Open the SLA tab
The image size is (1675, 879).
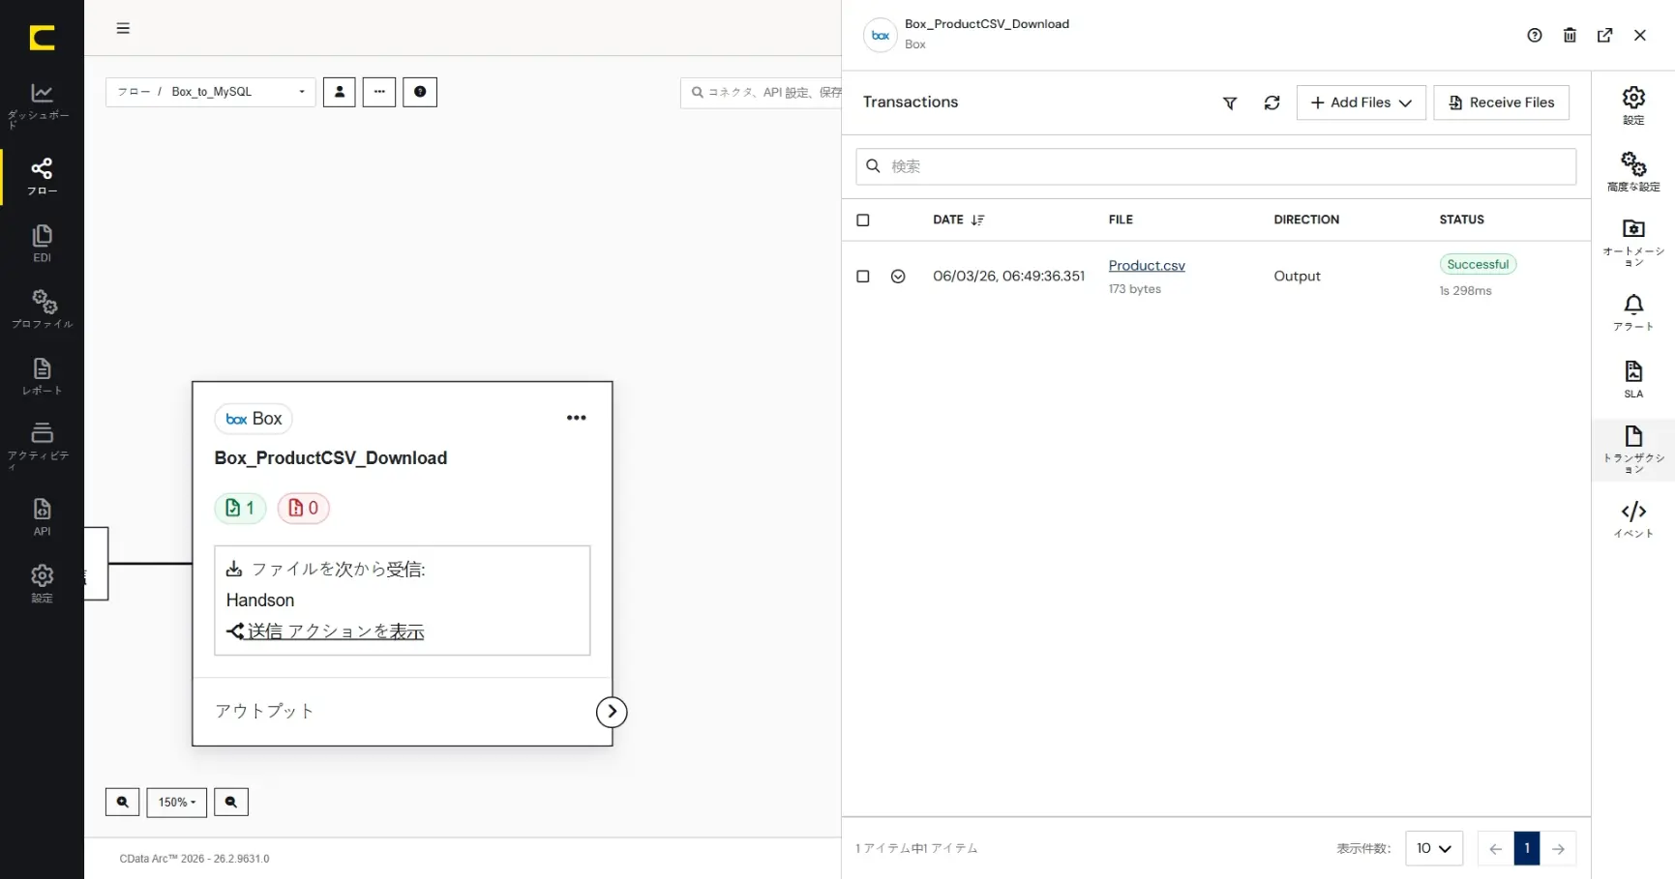(x=1633, y=379)
